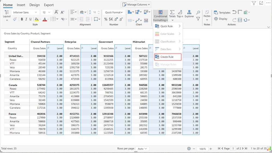Toggle underline text formatting
Viewport: 272px width, 153px height.
coord(30,19)
